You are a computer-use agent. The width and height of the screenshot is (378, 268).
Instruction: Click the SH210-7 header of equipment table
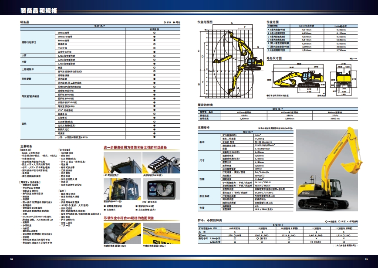coord(100,26)
